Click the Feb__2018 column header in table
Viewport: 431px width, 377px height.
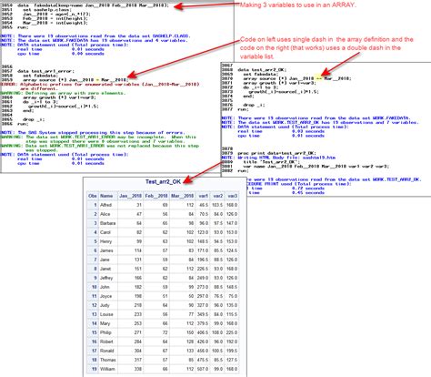(x=156, y=196)
